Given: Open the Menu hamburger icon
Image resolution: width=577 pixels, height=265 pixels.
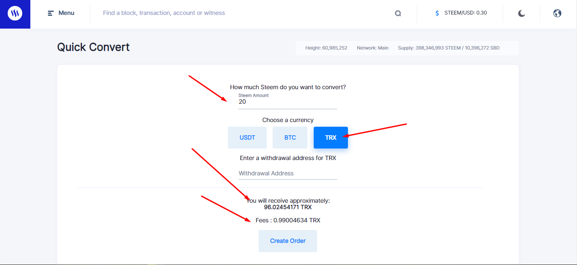Looking at the screenshot, I should pos(51,13).
